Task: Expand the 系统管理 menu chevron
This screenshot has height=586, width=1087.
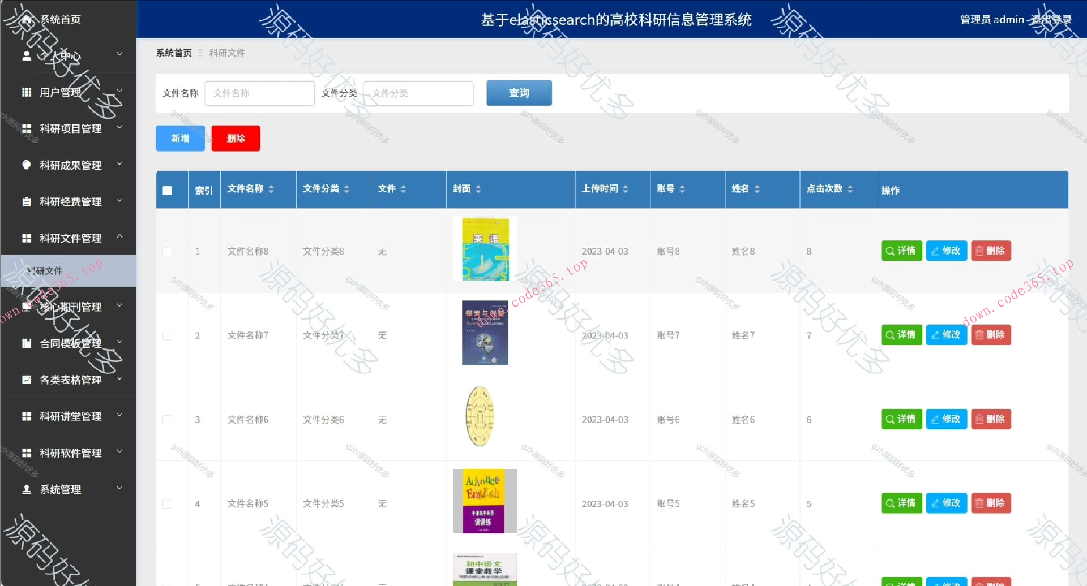Action: (119, 487)
